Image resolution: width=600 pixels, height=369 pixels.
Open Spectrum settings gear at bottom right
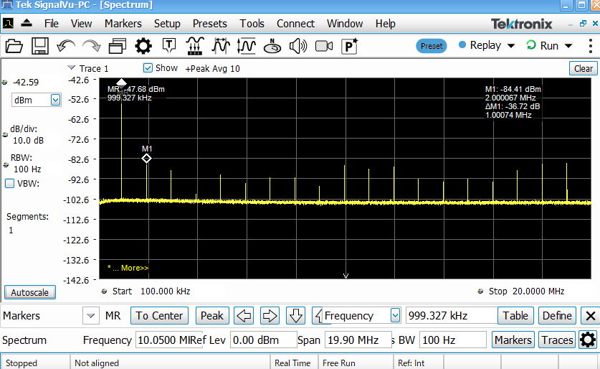(x=588, y=340)
